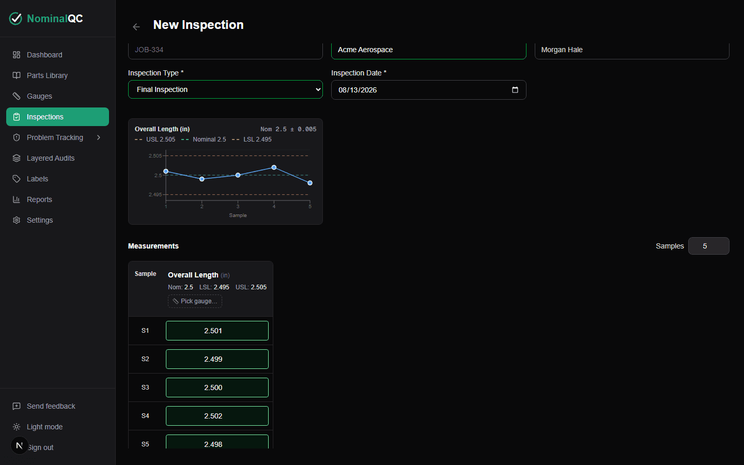744x465 pixels.
Task: Click the Reports bar chart icon
Action: (x=17, y=199)
